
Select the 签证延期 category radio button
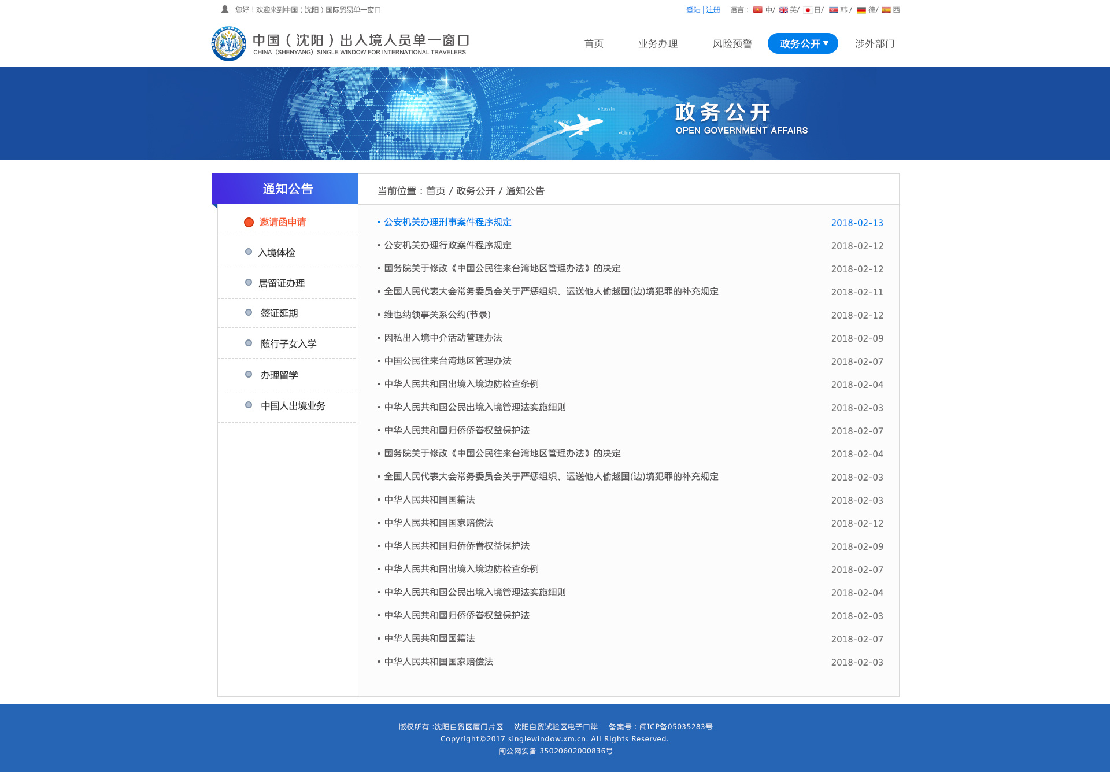pos(248,313)
